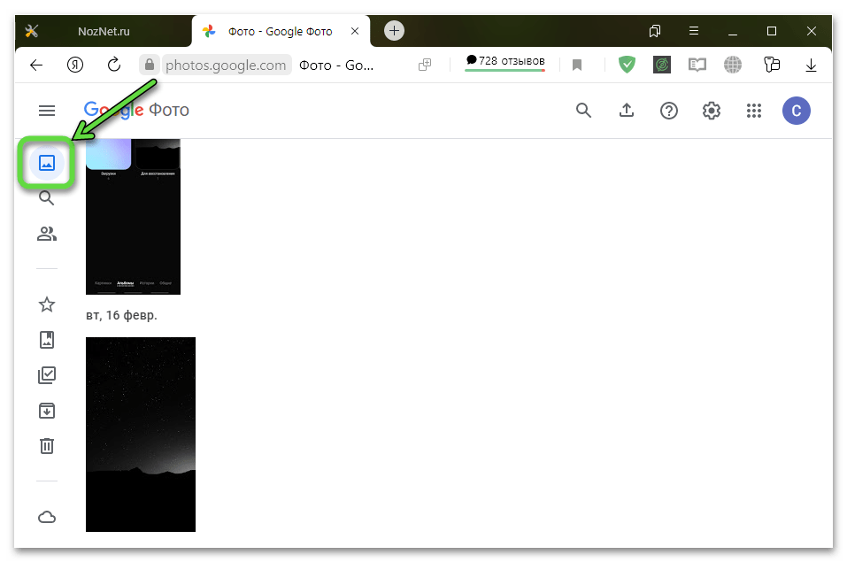Open Utilities checkmark icon in sidebar

point(47,375)
